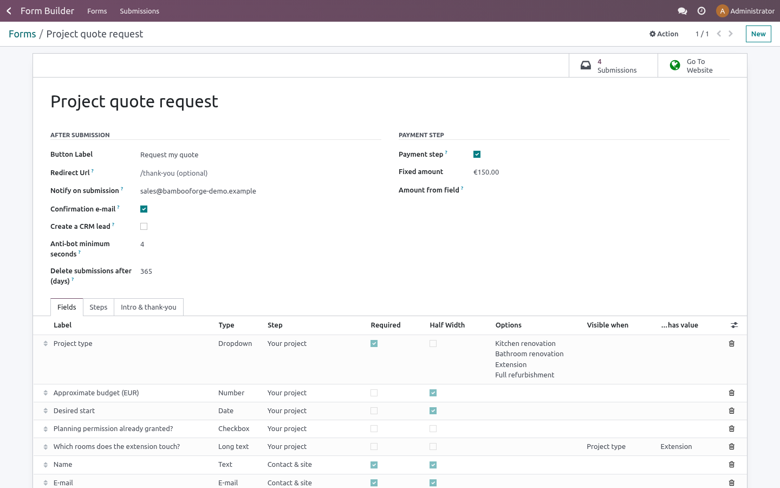Change Type of Desired start row

coord(226,411)
